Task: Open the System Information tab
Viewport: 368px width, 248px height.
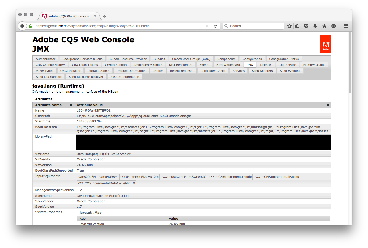Action: click(x=125, y=77)
